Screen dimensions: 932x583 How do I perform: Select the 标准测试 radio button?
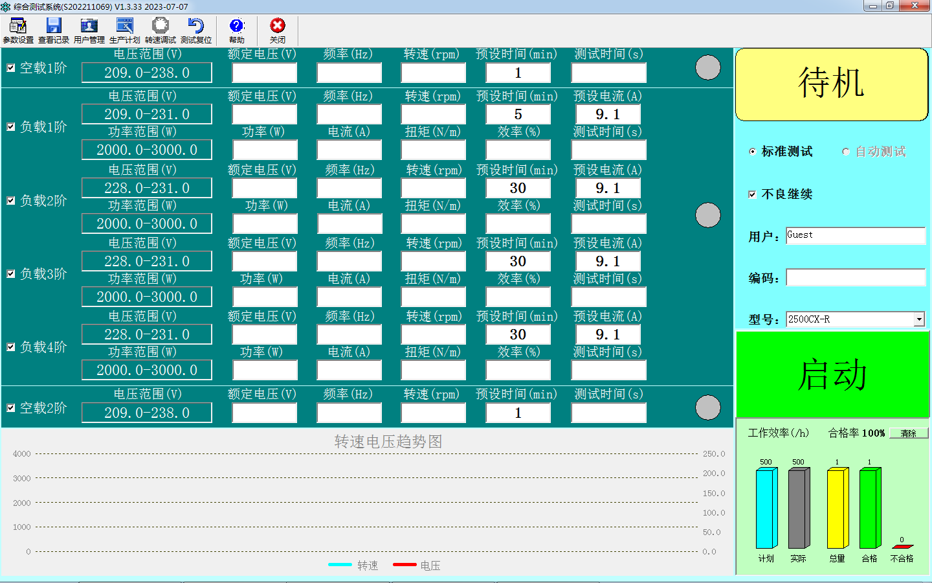(753, 152)
